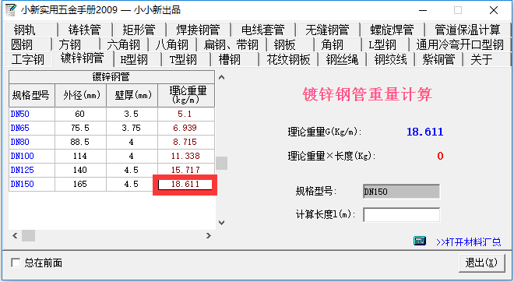Click the 壁厚(mm) column header

tap(132, 95)
